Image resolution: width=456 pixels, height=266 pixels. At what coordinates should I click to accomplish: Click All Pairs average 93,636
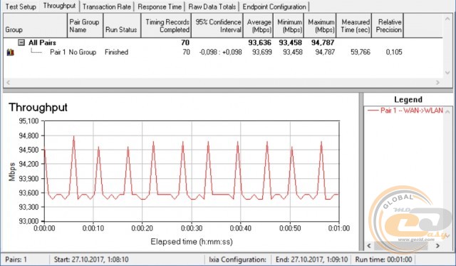(x=259, y=43)
